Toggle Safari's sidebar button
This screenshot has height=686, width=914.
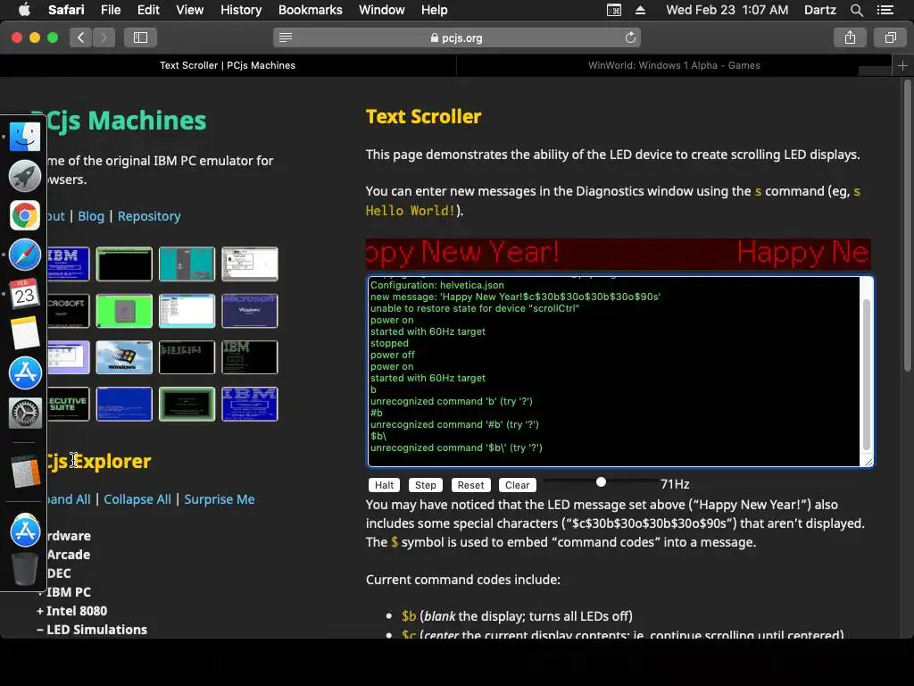tap(140, 38)
